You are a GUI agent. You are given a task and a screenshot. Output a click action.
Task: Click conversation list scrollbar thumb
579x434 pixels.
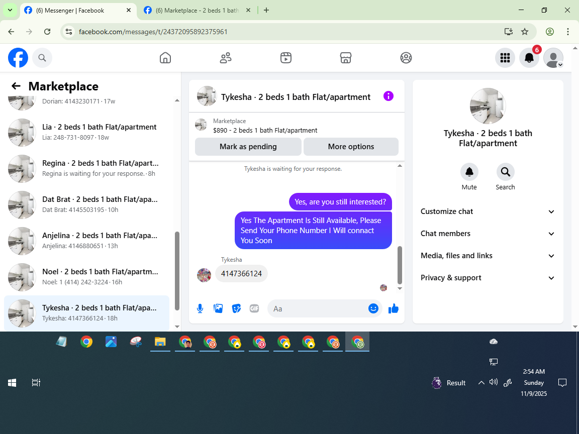177,271
